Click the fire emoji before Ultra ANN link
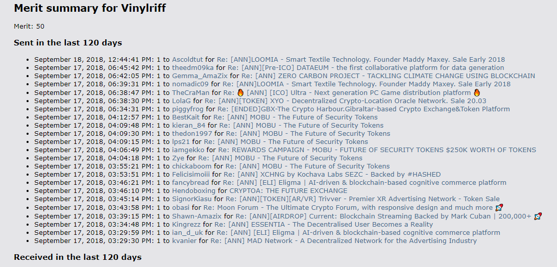Viewport: 557px width, 267px height. point(240,93)
